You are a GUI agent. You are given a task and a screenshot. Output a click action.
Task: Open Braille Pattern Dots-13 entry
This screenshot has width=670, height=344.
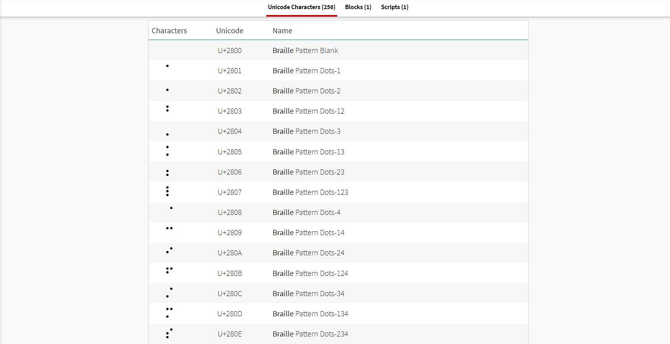(x=309, y=152)
